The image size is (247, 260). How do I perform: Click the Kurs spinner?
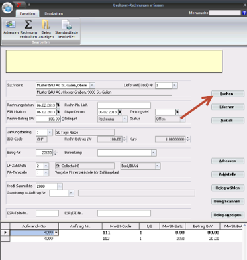coord(187,139)
